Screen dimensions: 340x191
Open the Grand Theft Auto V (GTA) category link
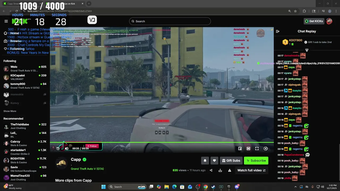point(87,169)
